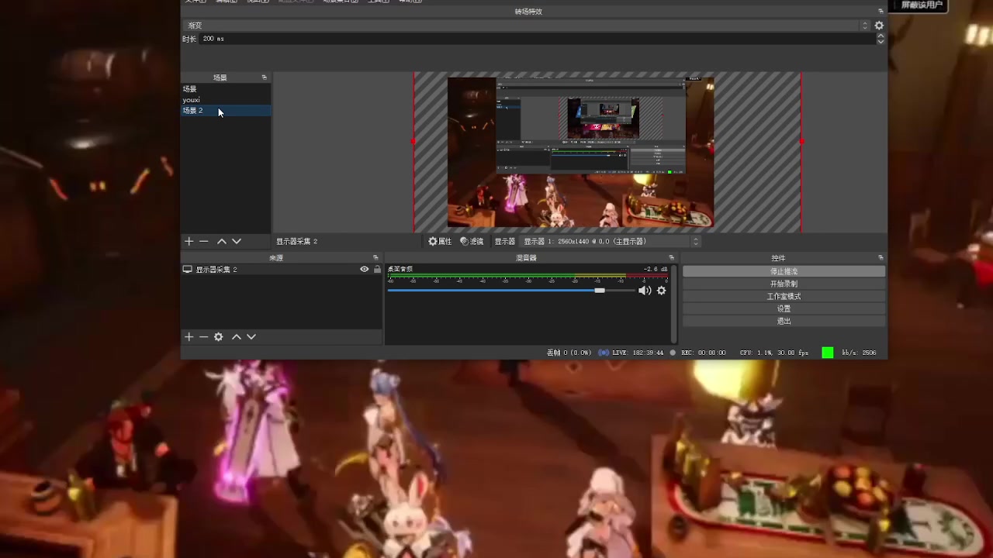Screen dimensions: 993x558
Task: Open 滤镜 filters for selected source
Action: [x=472, y=241]
